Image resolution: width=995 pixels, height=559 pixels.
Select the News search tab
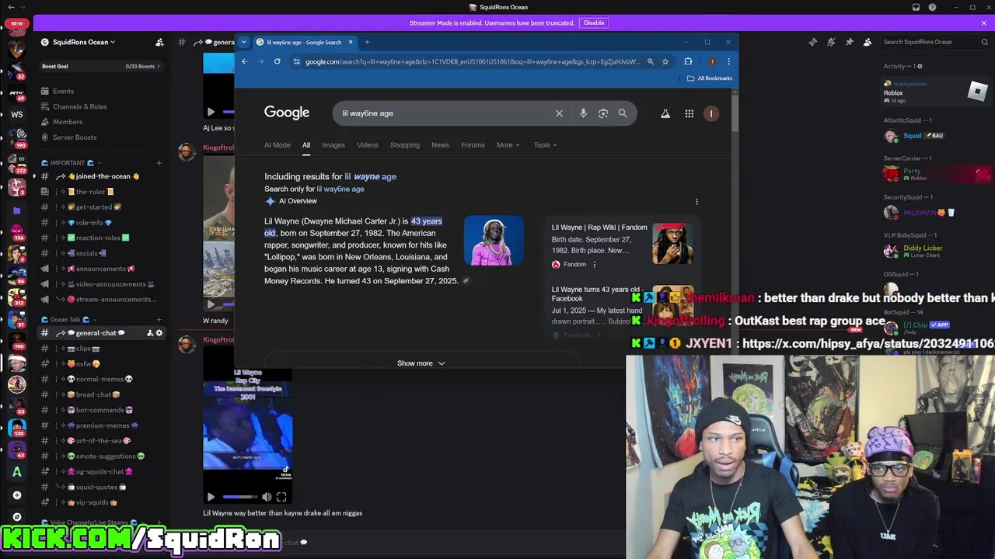click(440, 145)
